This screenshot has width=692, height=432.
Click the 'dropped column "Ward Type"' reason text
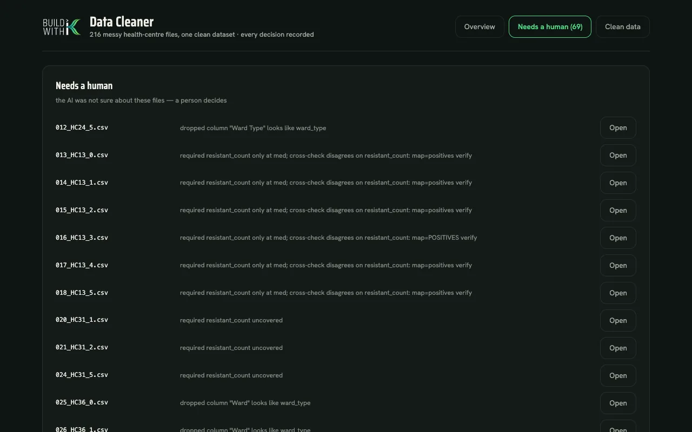(x=253, y=128)
